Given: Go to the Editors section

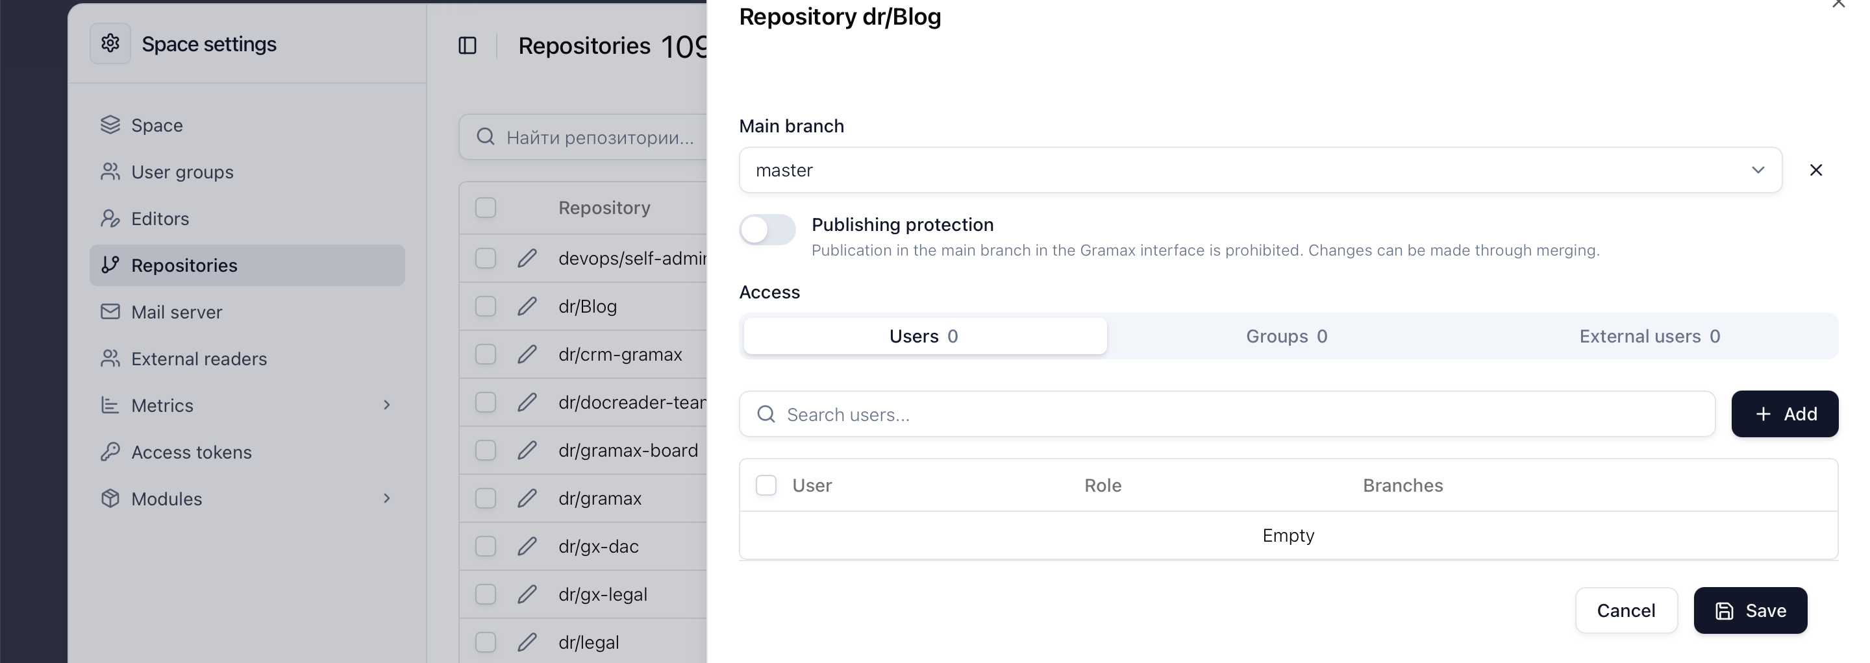Looking at the screenshot, I should (x=247, y=219).
